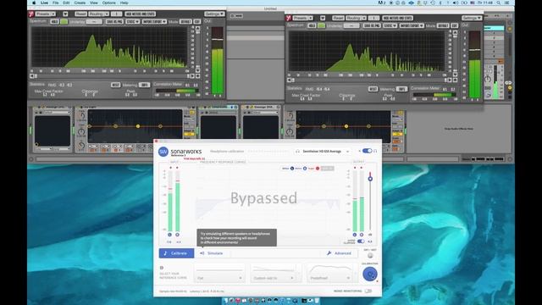Viewport: 542px width, 305px height.
Task: Open the Create menu
Action: [80, 3]
